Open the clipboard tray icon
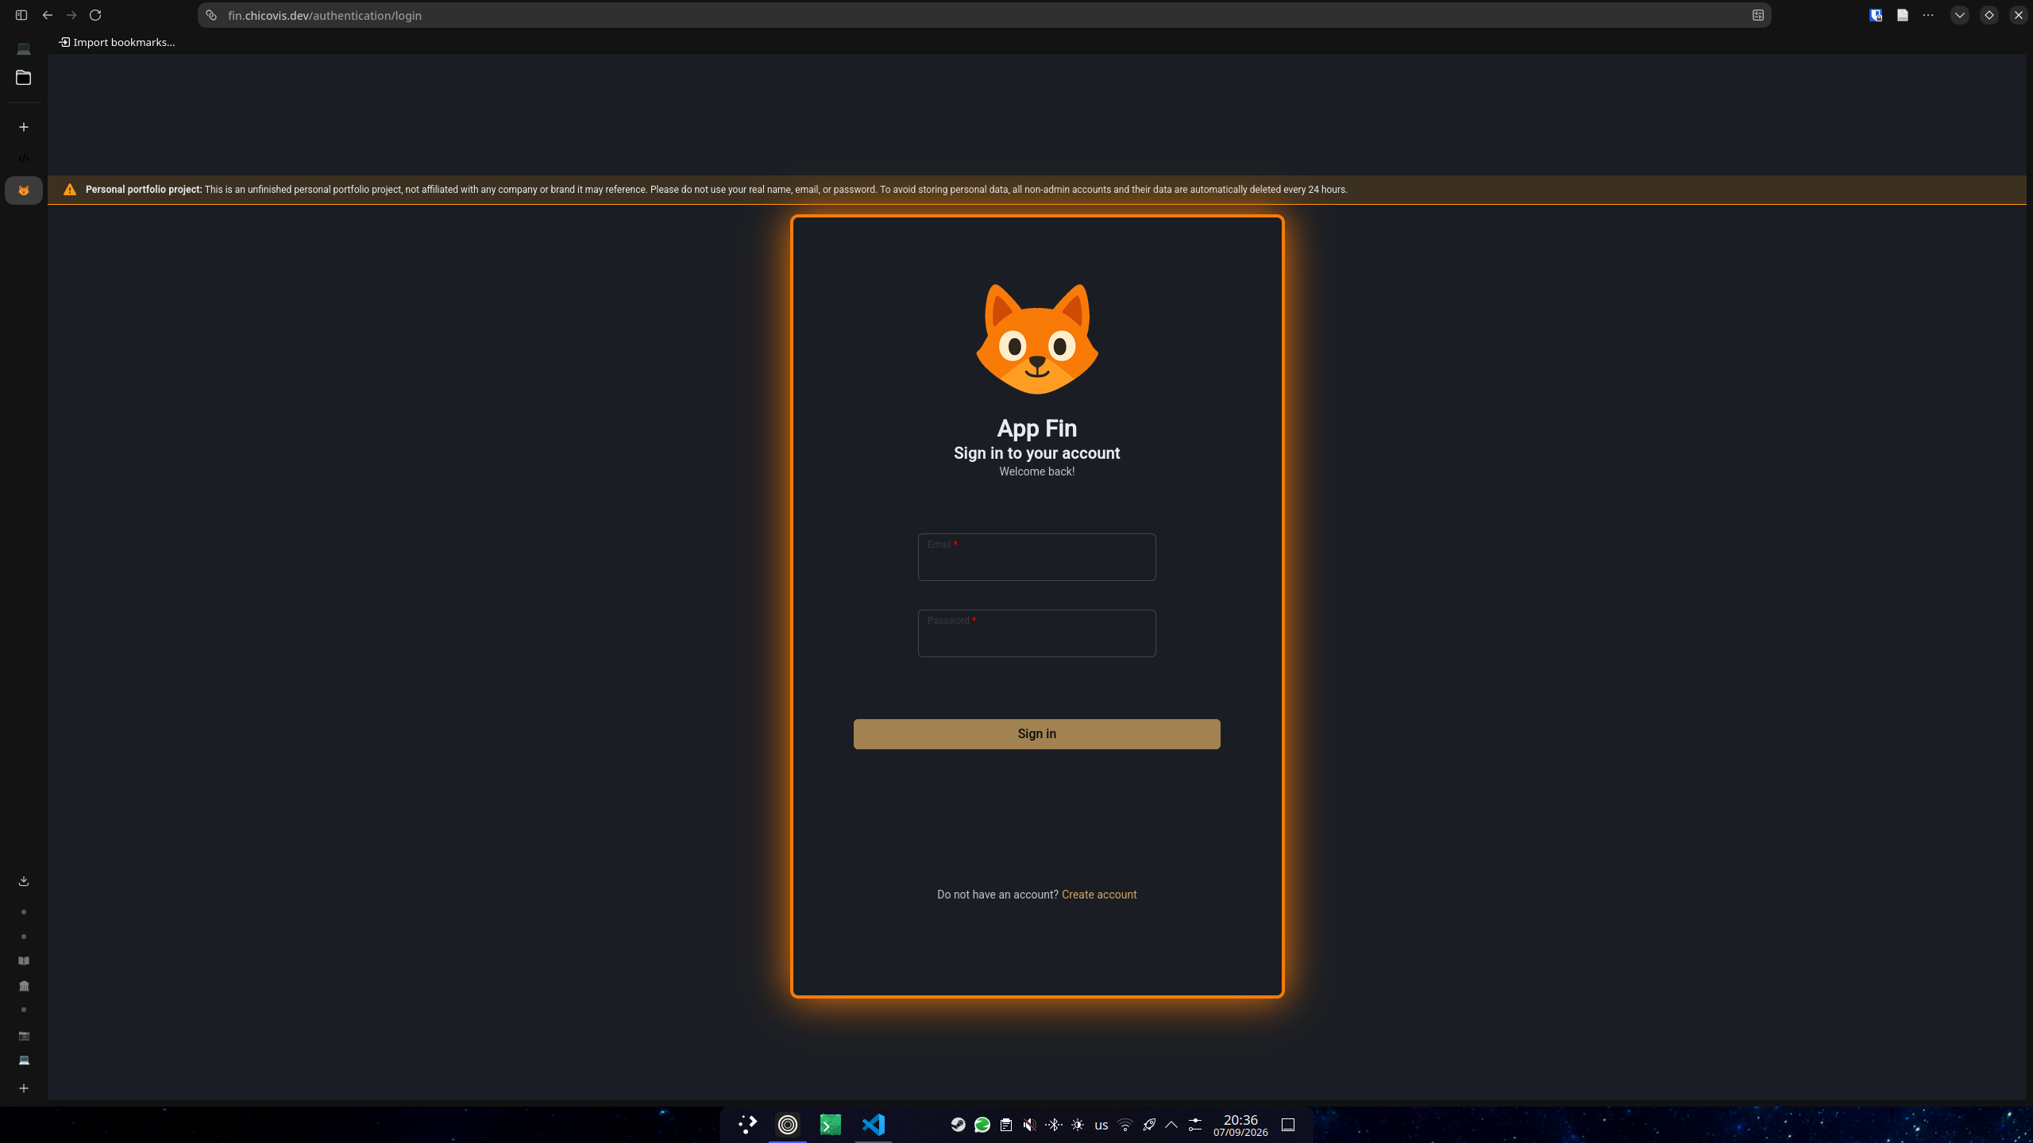The image size is (2033, 1143). click(1006, 1125)
